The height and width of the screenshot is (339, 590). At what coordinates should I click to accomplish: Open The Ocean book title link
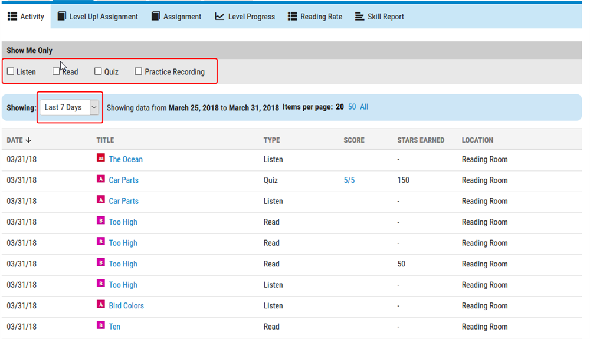(126, 159)
